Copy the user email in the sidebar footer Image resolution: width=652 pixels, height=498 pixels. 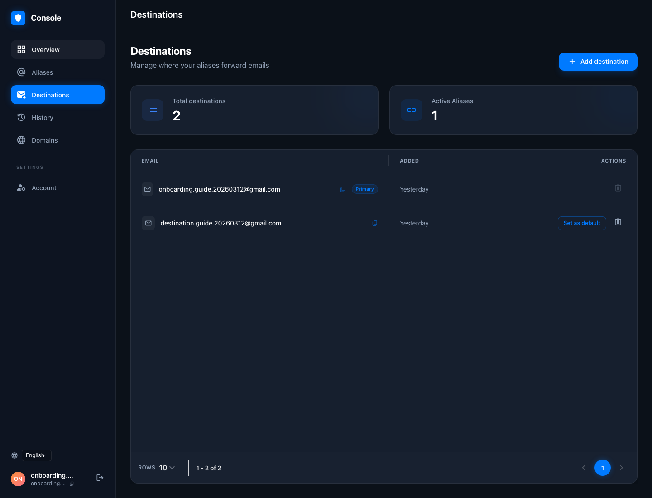click(x=72, y=484)
